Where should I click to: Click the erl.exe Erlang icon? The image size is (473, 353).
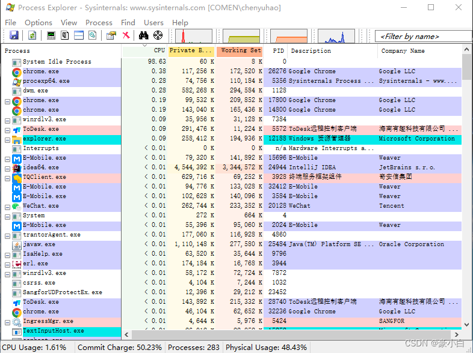[17, 264]
